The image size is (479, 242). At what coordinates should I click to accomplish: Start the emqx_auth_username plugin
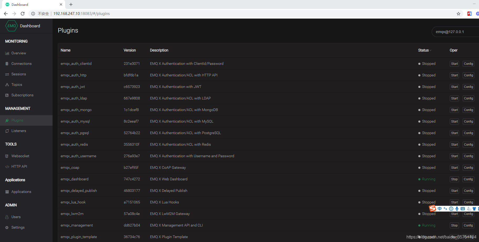tap(454, 156)
